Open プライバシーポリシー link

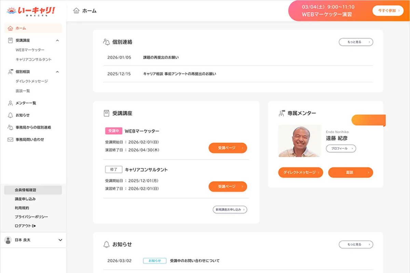tap(31, 217)
